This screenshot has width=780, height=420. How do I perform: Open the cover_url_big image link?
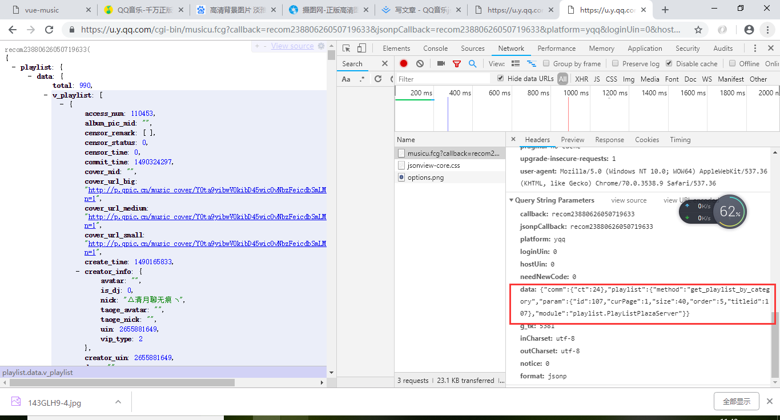pyautogui.click(x=207, y=190)
